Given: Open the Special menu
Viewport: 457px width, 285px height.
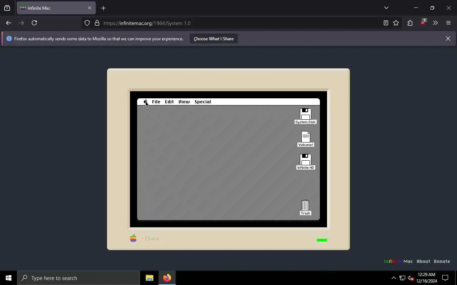Looking at the screenshot, I should 203,102.
